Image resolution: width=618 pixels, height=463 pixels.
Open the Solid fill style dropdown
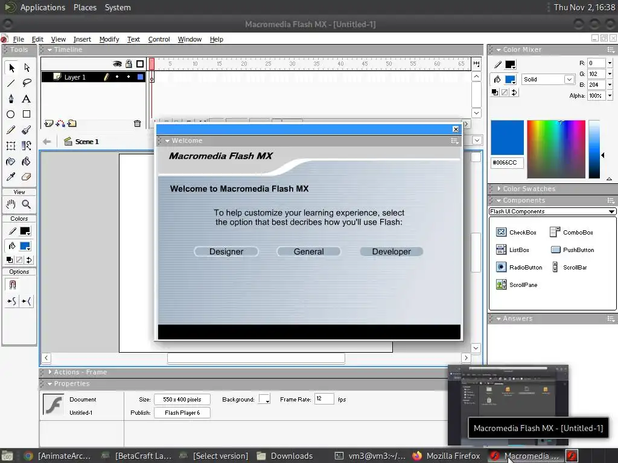569,80
